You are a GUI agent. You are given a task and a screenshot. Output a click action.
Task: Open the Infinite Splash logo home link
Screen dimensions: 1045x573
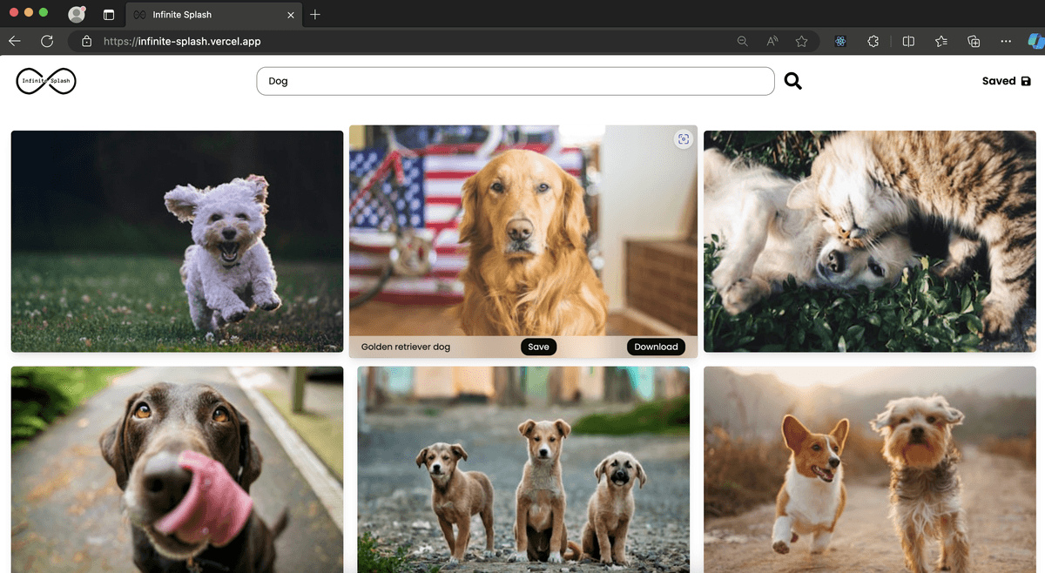tap(46, 81)
